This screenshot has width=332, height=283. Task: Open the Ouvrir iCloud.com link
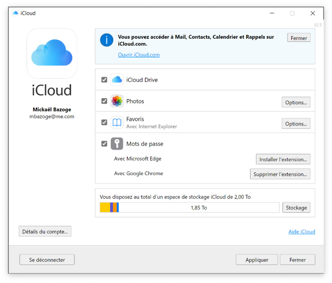[x=139, y=55]
